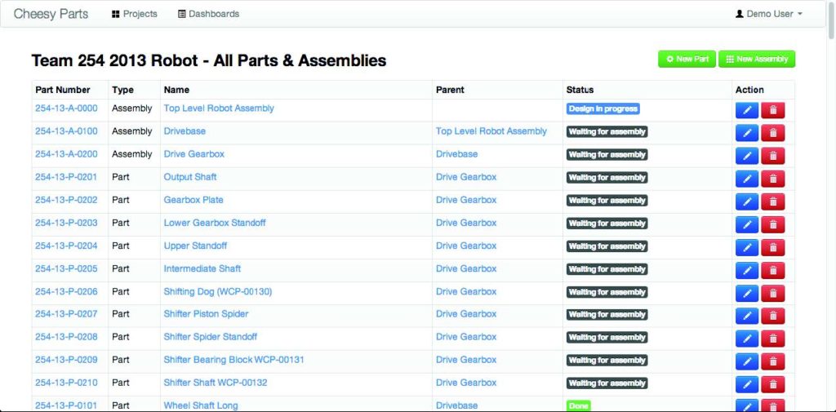Viewport: 836px width, 412px height.
Task: Delete Upper Standoff using its trash icon
Action: point(772,246)
